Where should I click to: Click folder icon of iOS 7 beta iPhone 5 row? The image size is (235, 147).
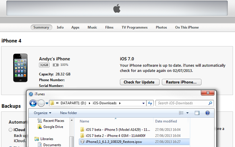82,130
